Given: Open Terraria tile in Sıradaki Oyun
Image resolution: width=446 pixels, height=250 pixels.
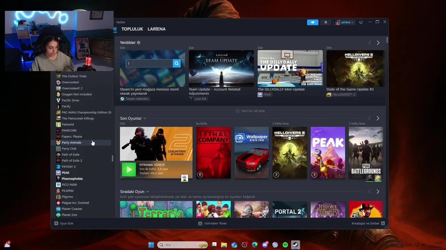Looking at the screenshot, I should (x=156, y=209).
